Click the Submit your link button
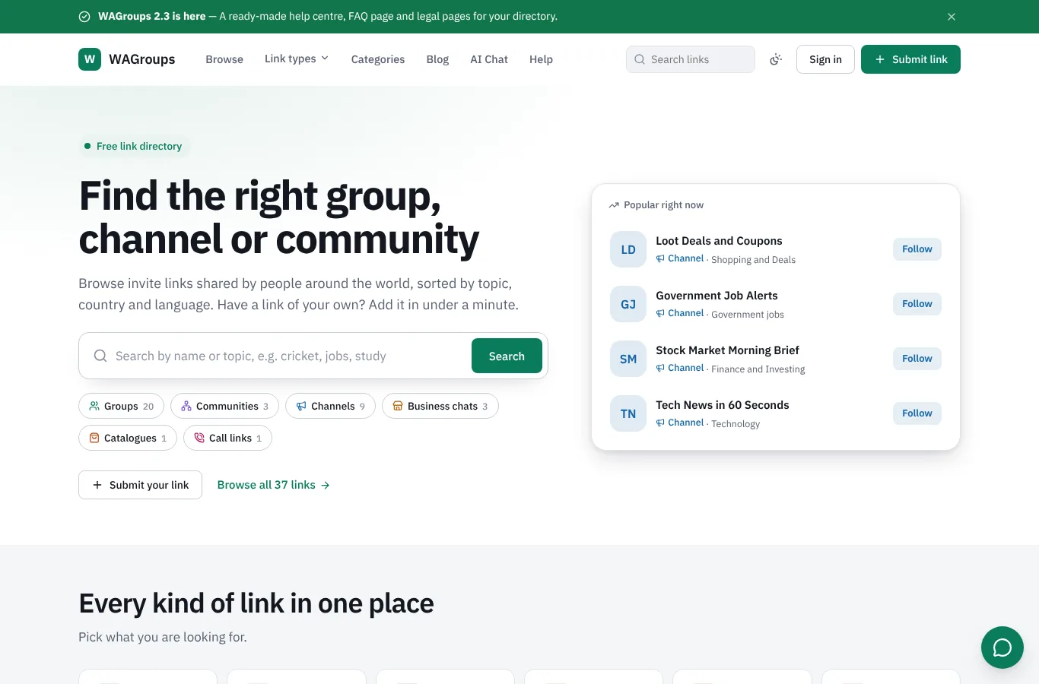This screenshot has height=684, width=1039. (x=140, y=485)
